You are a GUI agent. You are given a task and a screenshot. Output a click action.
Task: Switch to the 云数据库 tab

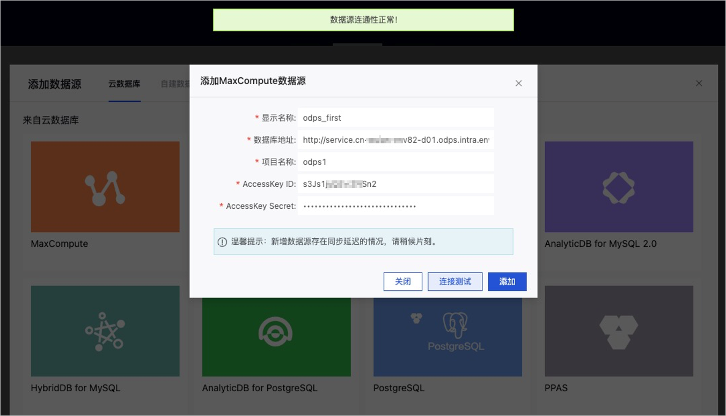[x=124, y=84]
